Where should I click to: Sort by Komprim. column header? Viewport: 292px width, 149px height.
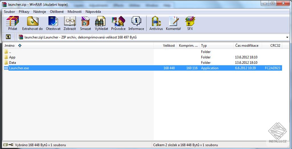[188, 46]
